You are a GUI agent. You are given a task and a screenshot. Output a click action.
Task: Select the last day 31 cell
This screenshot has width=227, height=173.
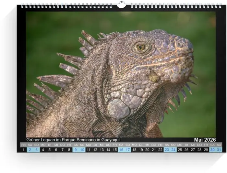[x=219, y=150]
